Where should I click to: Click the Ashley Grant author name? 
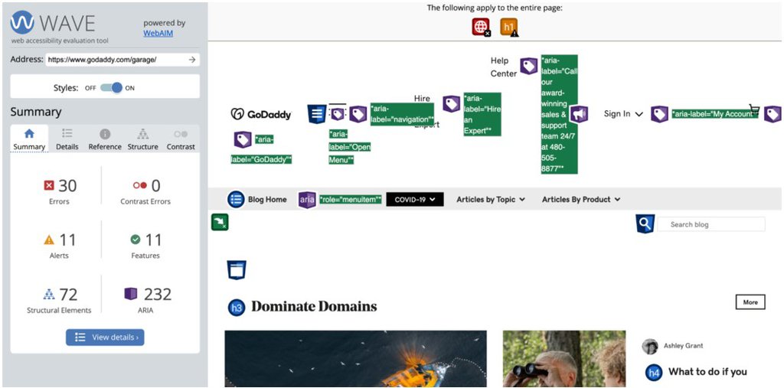(684, 345)
